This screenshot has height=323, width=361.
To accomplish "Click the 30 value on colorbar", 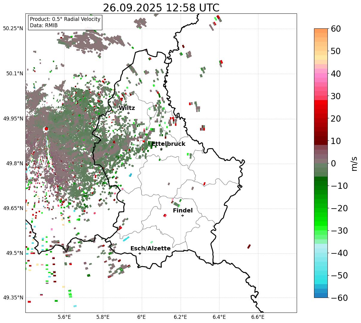I will 336,96.
